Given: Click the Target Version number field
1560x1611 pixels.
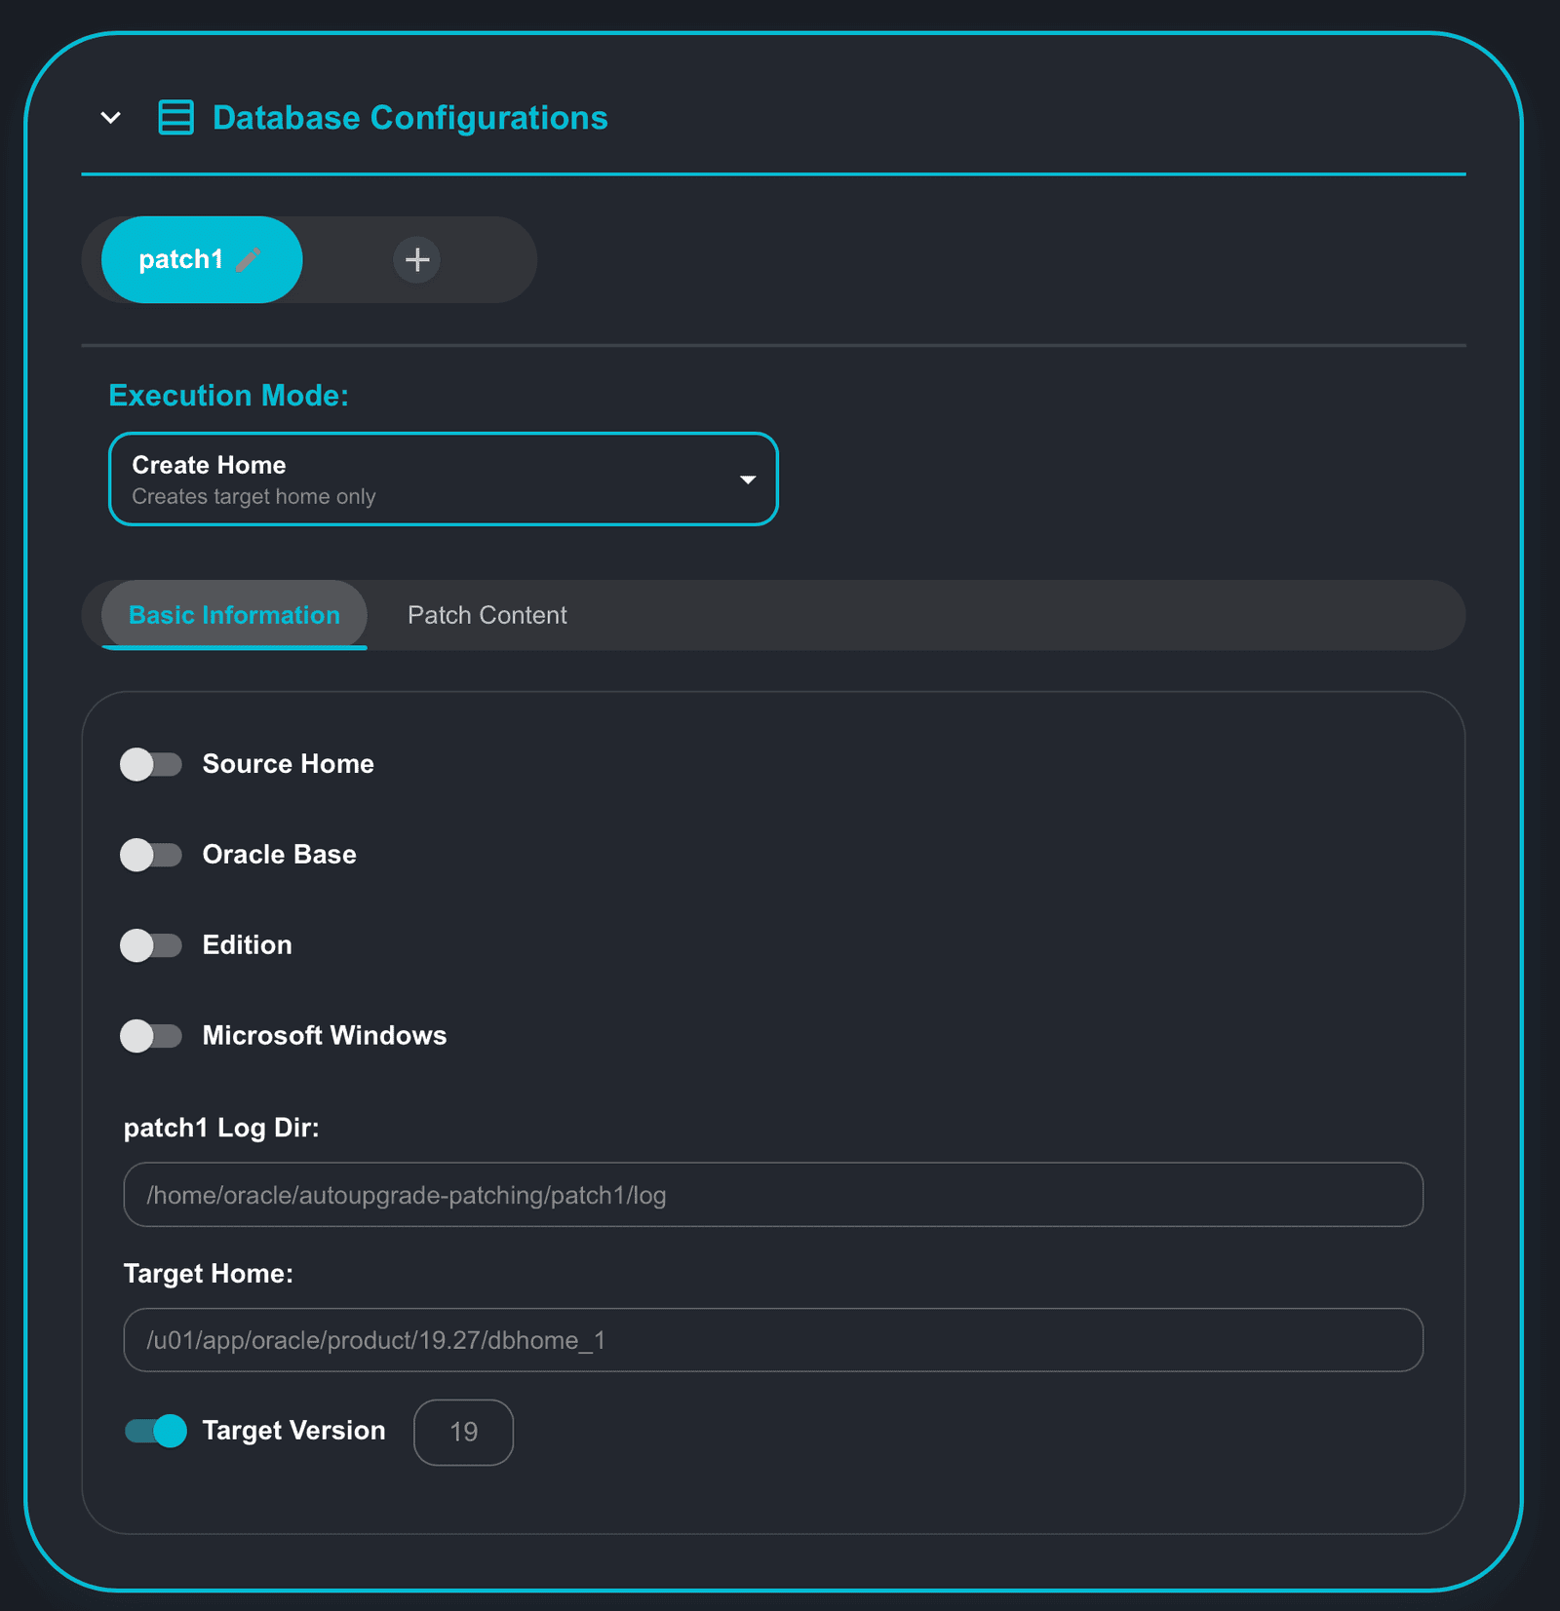Looking at the screenshot, I should [463, 1432].
